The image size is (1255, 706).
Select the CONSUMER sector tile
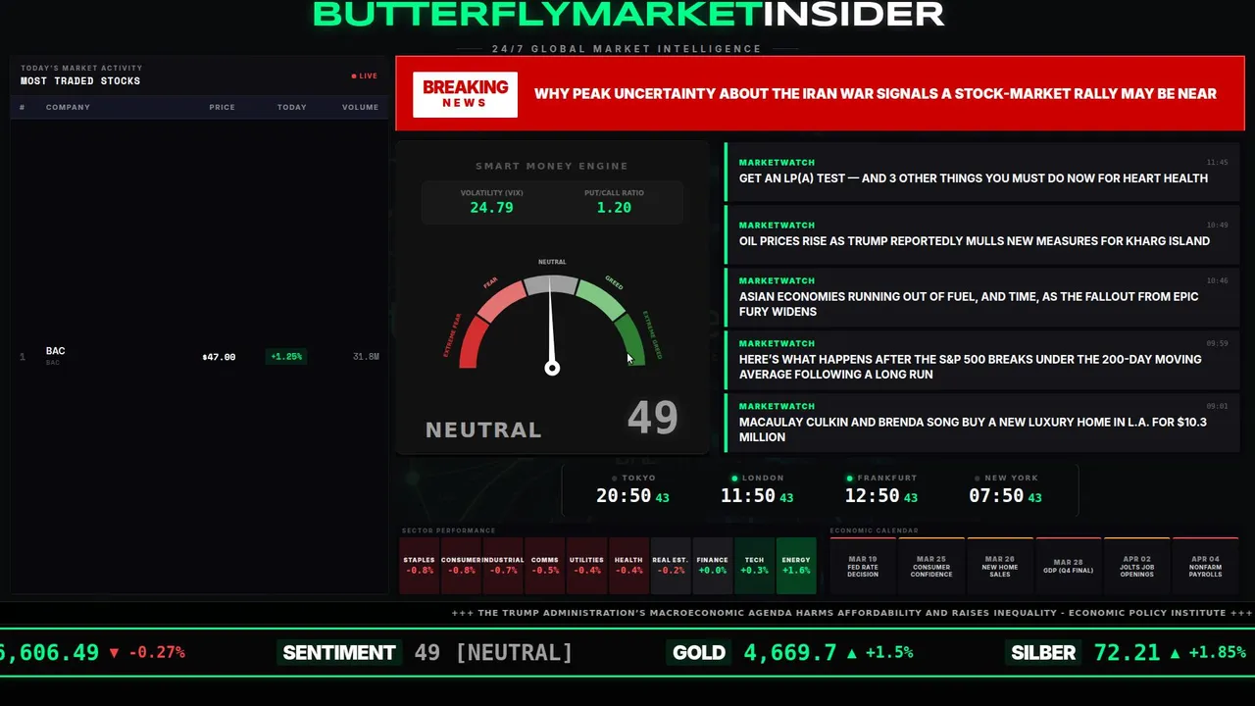[x=461, y=565]
